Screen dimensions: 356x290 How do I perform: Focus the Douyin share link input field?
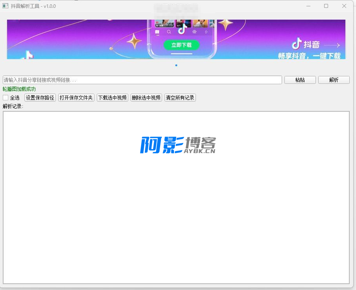tap(142, 80)
